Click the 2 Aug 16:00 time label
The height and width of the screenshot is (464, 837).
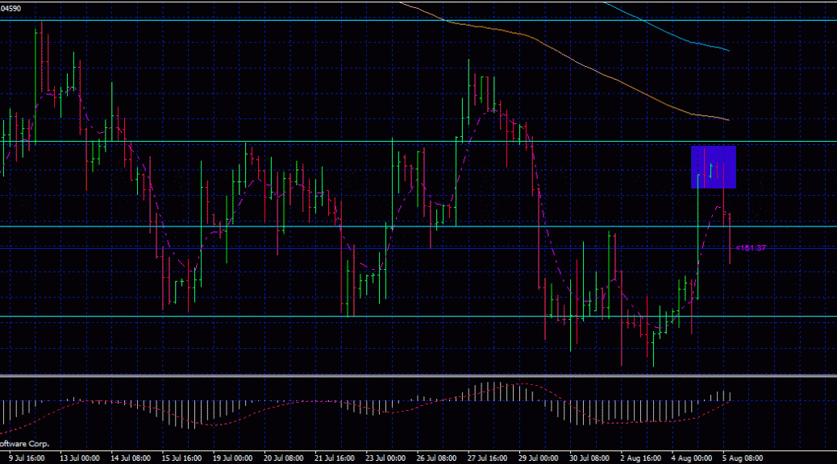pos(640,458)
